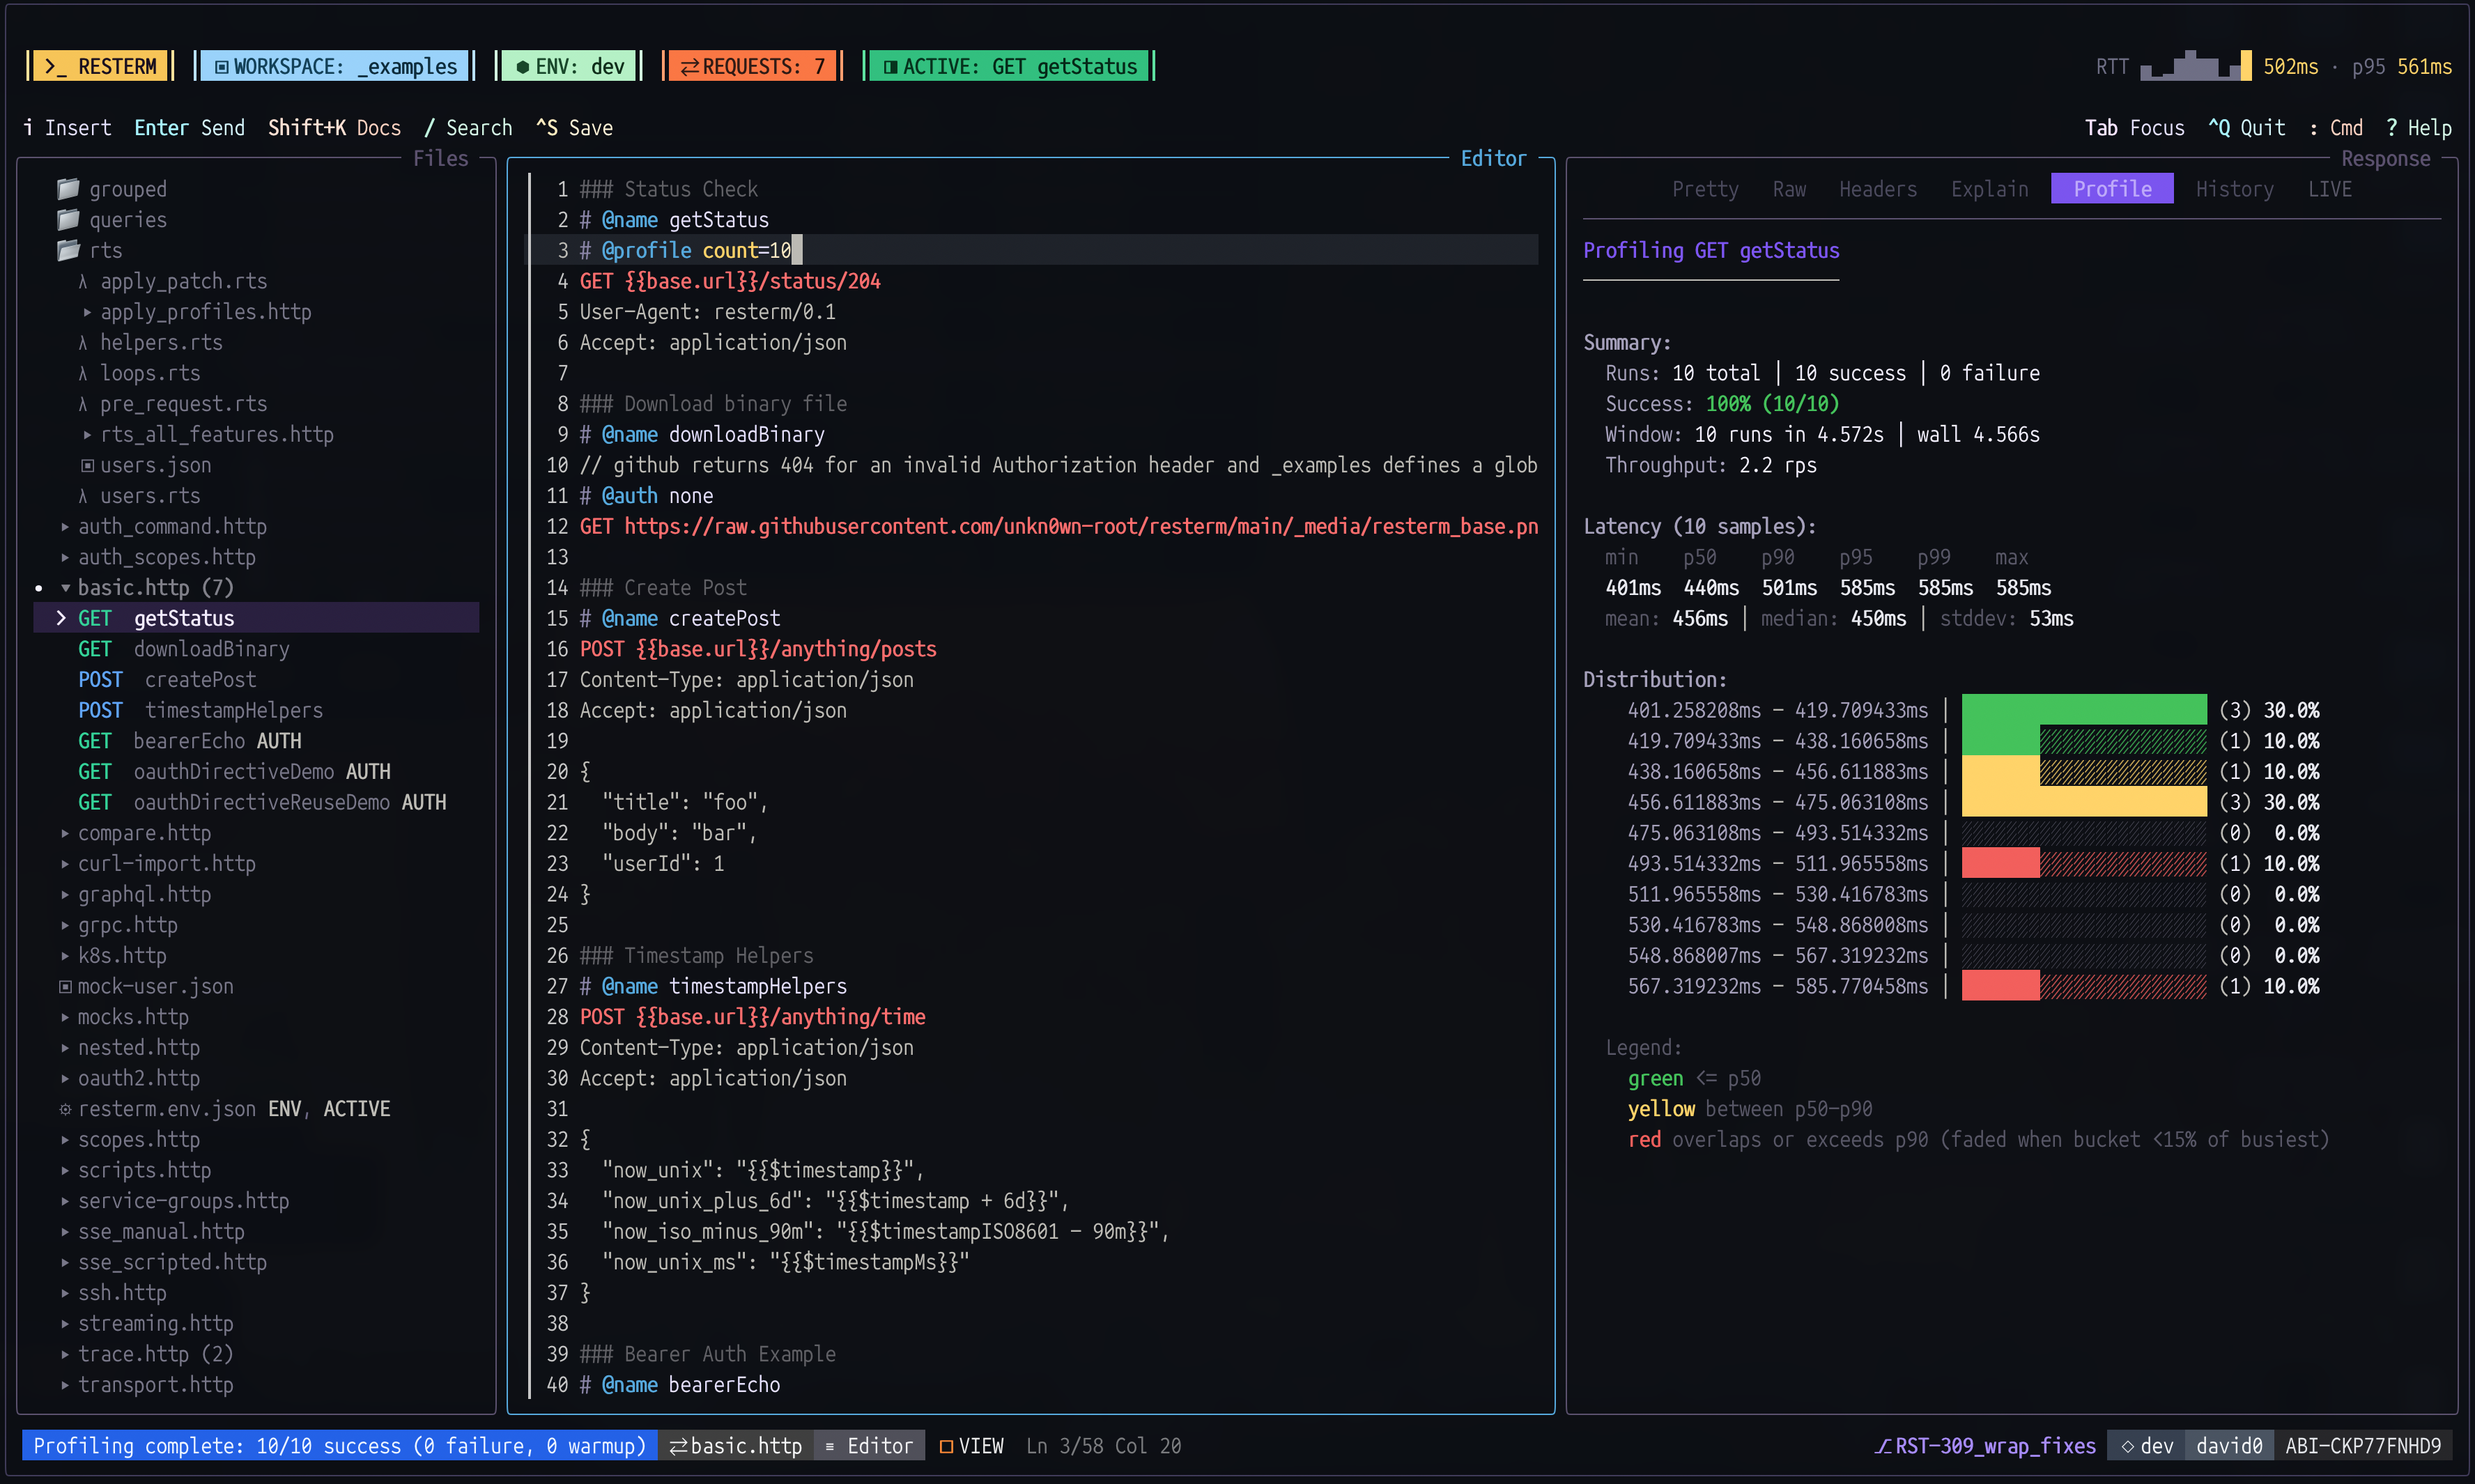Click the RST-309_wrap_fixes branch indicator

(1985, 1446)
